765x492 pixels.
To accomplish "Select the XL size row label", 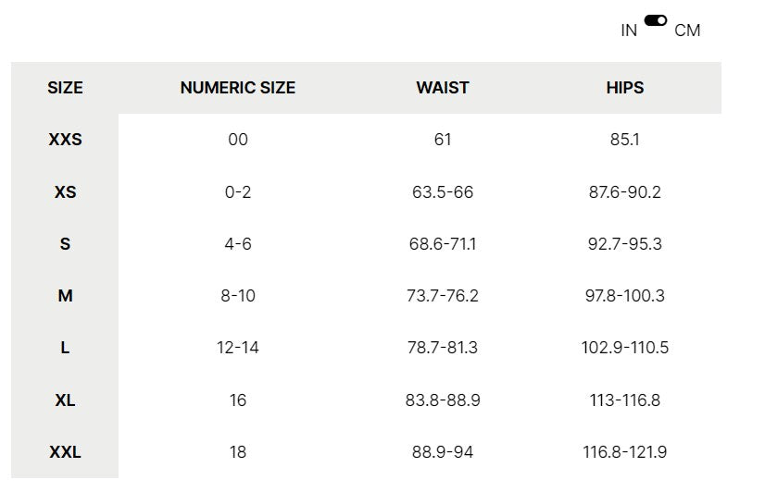I will pos(65,400).
